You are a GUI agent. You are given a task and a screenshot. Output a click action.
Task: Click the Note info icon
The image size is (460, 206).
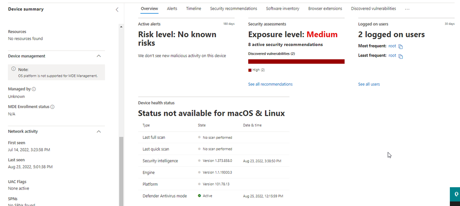click(x=13, y=69)
